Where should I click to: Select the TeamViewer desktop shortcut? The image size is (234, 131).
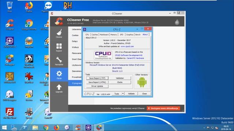coord(48,7)
